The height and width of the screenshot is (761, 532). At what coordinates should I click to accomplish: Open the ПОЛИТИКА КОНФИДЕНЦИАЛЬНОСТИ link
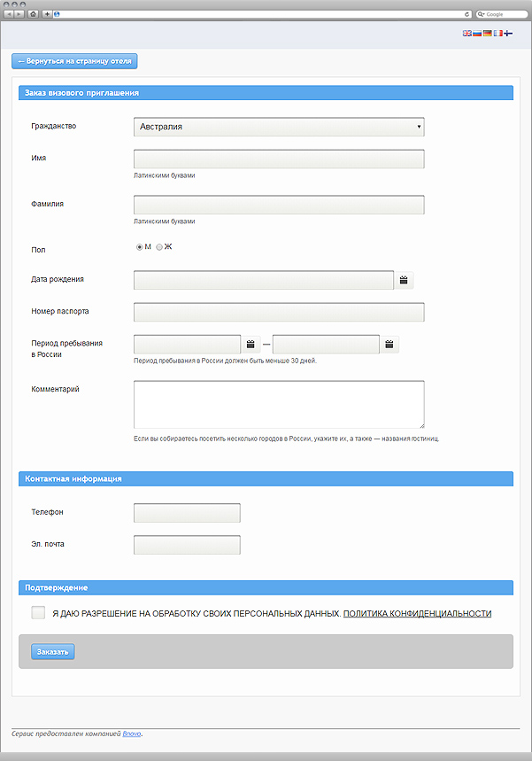[x=417, y=613]
